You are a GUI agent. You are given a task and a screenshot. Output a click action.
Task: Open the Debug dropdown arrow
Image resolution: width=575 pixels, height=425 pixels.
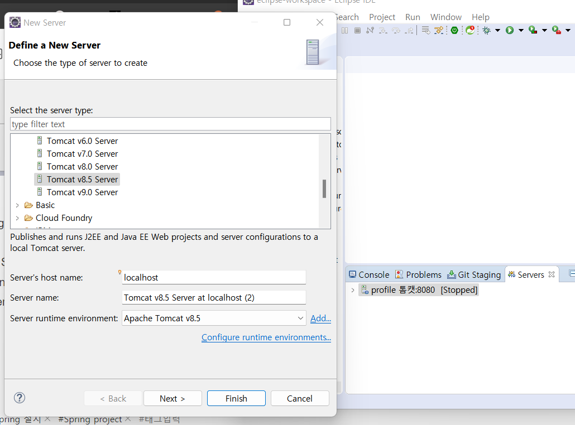tap(497, 31)
